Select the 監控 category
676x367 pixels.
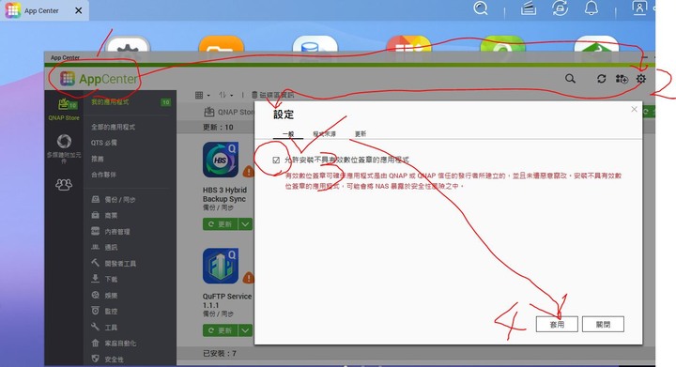click(105, 311)
